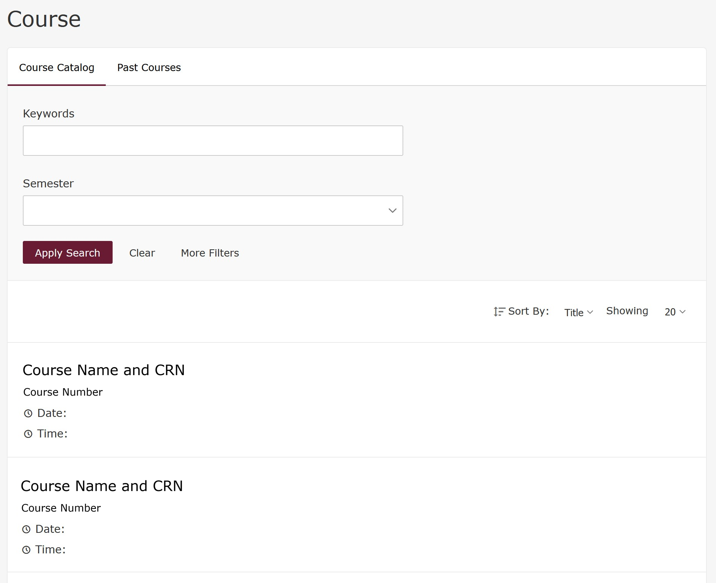Click the Clear link
This screenshot has height=583, width=716.
(142, 253)
